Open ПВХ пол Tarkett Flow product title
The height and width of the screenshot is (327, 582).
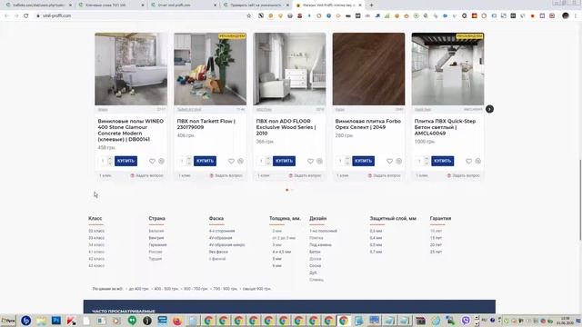coord(206,124)
